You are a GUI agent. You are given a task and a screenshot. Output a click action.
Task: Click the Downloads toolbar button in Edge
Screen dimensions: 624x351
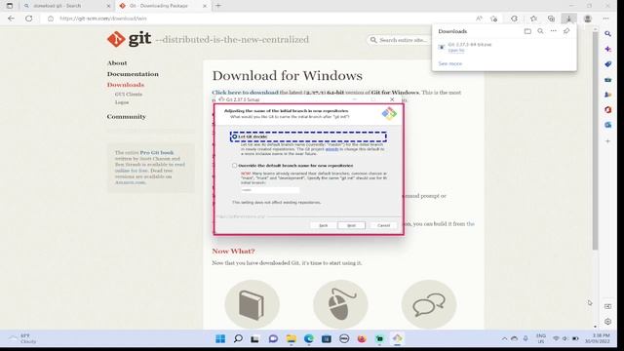[569, 19]
